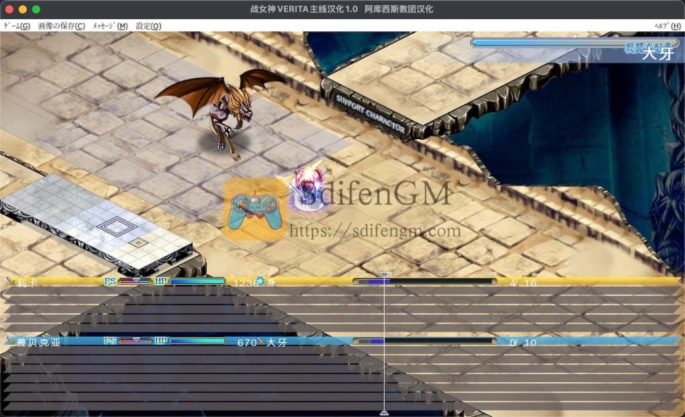Click the FS label in 利卡 row
This screenshot has height=417, width=685.
(110, 281)
